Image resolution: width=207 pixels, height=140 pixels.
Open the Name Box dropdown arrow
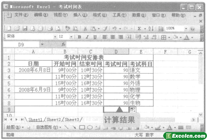pyautogui.click(x=42, y=44)
